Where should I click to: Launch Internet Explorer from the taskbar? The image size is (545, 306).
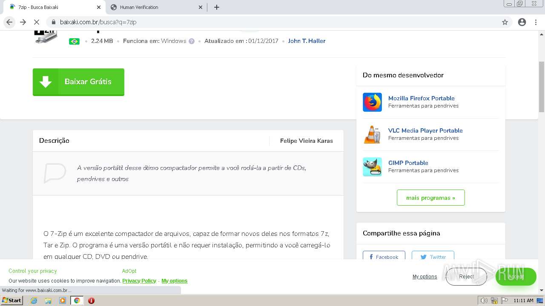34,300
